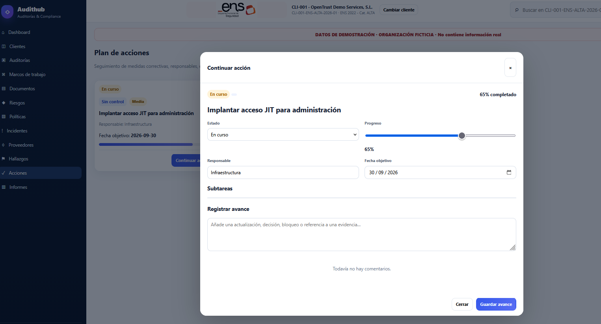This screenshot has width=601, height=324.
Task: Click the action card's progress bar
Action: 149,145
